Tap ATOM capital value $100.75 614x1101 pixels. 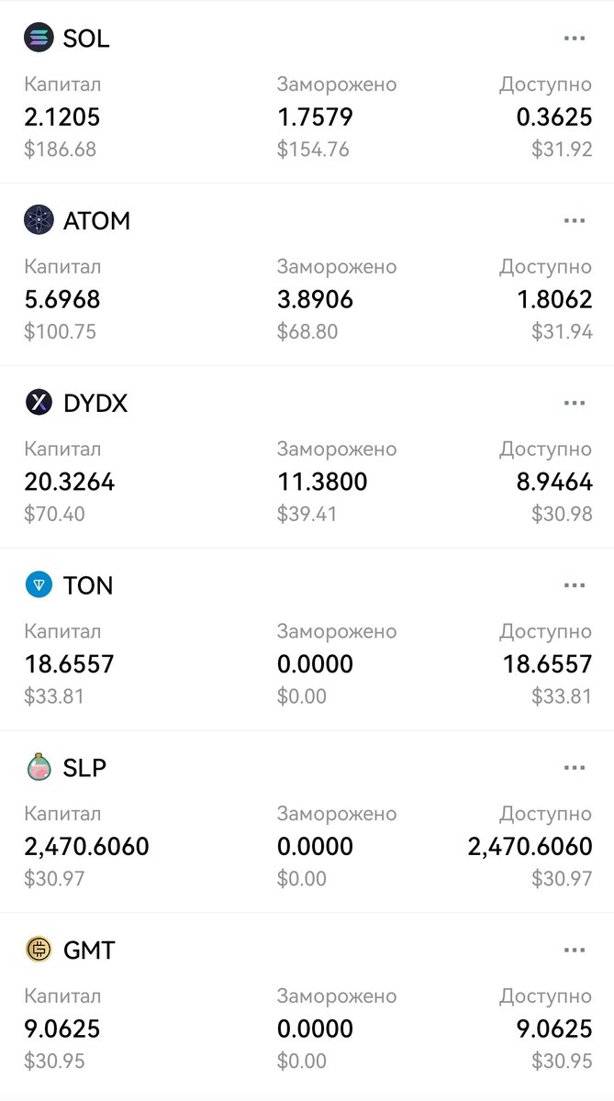[x=61, y=331]
